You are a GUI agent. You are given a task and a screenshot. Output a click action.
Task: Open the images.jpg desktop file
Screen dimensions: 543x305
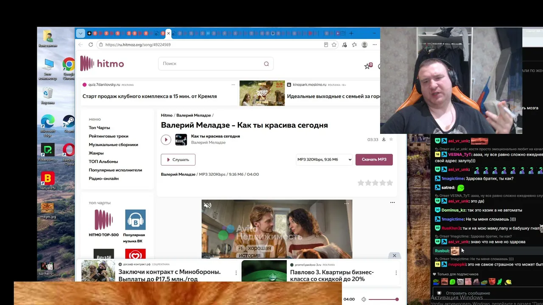[48, 211]
